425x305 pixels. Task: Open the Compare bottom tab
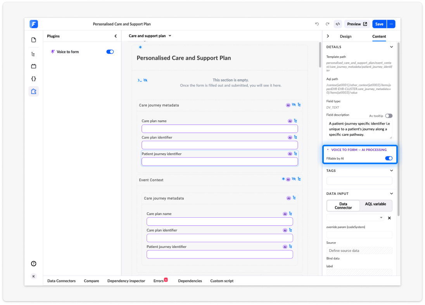tap(92, 281)
